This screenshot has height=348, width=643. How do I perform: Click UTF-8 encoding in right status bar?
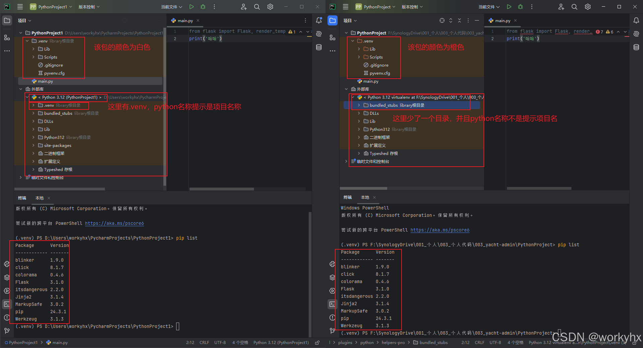[495, 343]
